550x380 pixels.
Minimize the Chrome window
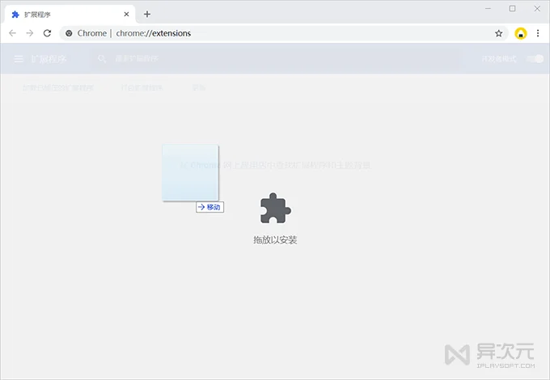pyautogui.click(x=488, y=8)
